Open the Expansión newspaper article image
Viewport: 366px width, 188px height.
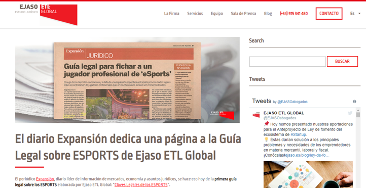(x=127, y=80)
